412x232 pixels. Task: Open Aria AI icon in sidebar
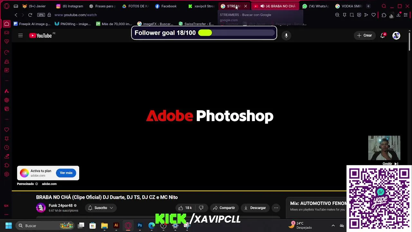6,91
